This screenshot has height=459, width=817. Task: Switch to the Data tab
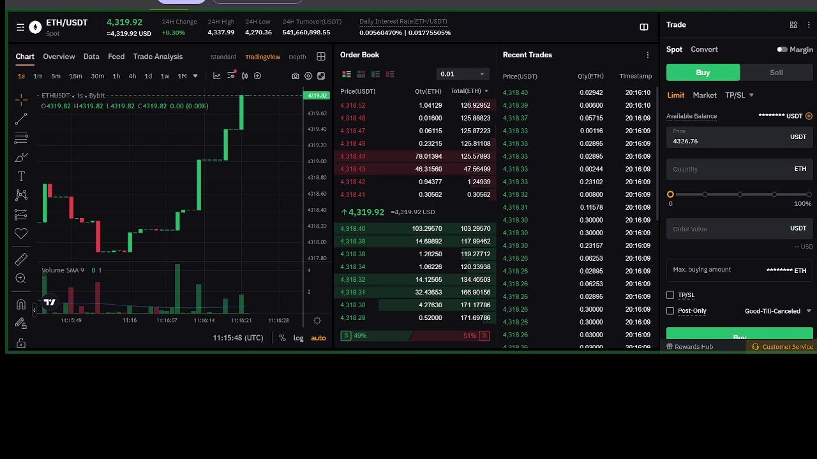[91, 57]
